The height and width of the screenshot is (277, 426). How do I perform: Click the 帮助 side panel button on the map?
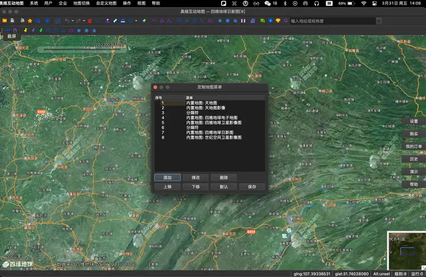[414, 184]
